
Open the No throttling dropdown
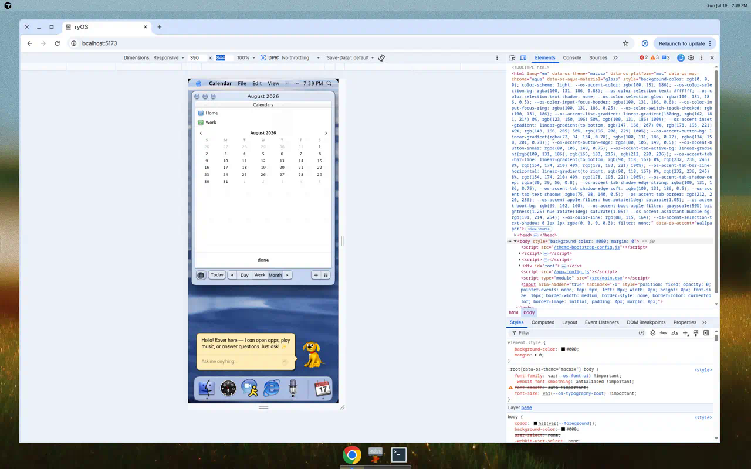click(301, 58)
